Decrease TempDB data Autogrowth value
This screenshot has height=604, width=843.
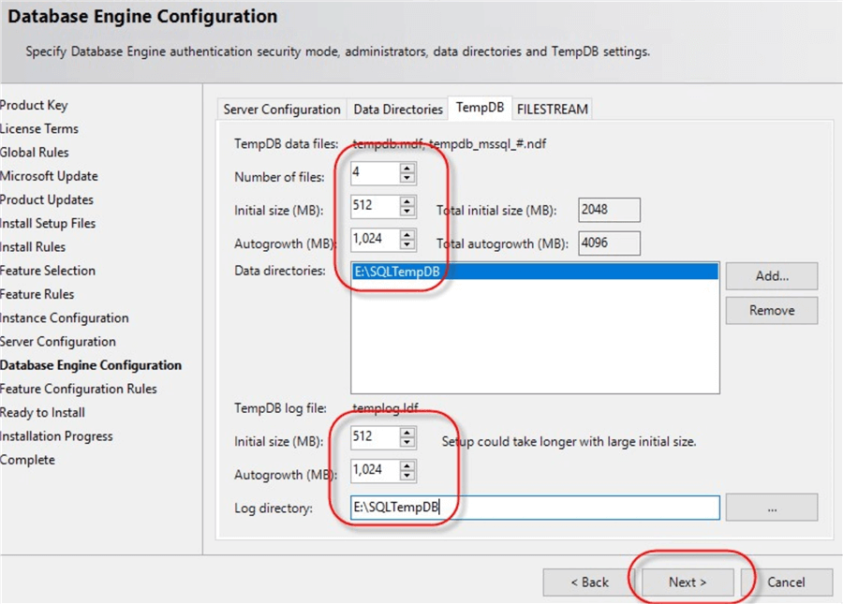(407, 244)
